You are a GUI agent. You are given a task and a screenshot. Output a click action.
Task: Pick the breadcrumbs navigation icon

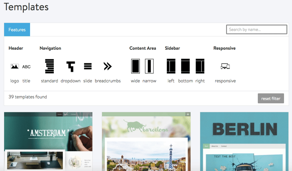tap(108, 66)
